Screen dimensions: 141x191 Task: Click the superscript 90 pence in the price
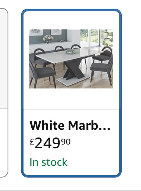[66, 141]
